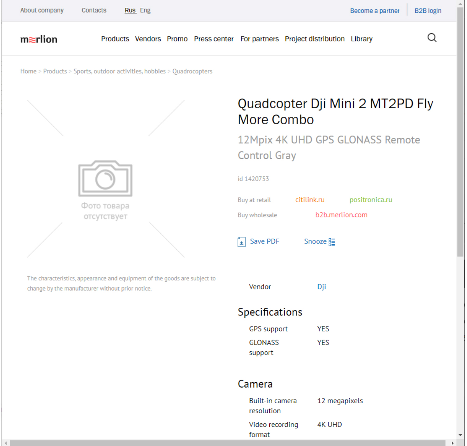467x446 pixels.
Task: Open the Products menu
Action: [115, 39]
